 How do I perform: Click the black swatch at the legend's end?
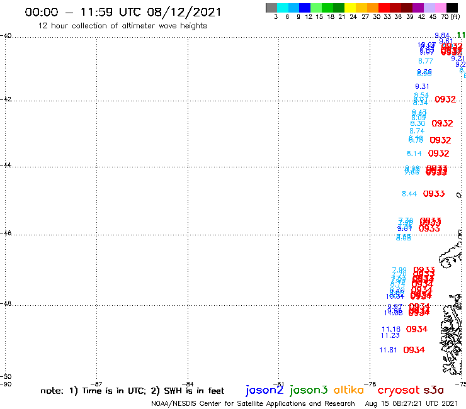452,8
